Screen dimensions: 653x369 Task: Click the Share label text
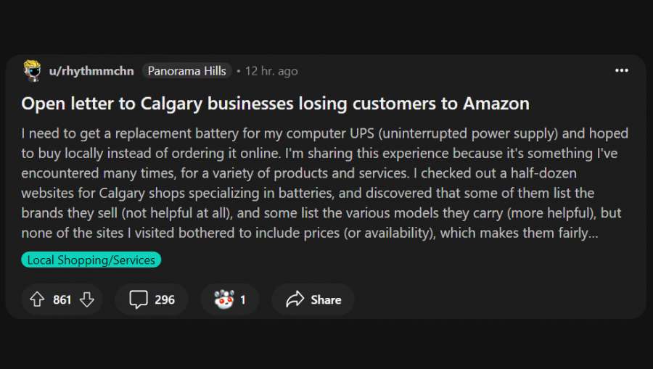pyautogui.click(x=326, y=299)
